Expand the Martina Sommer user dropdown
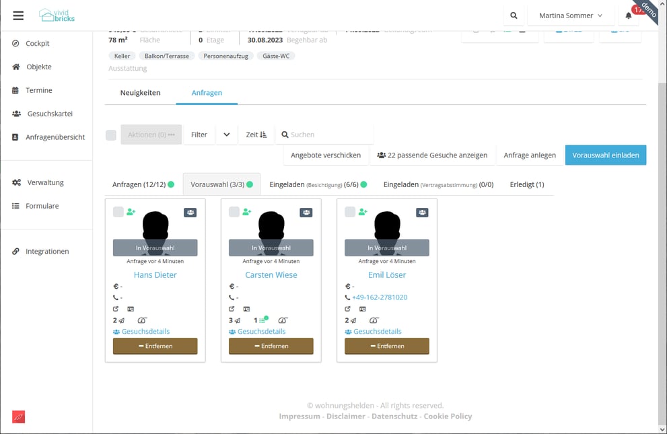This screenshot has height=434, width=667. point(571,15)
